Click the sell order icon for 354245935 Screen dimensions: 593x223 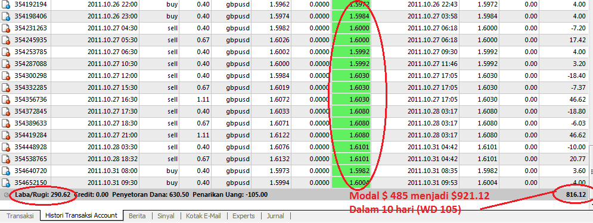(x=6, y=40)
